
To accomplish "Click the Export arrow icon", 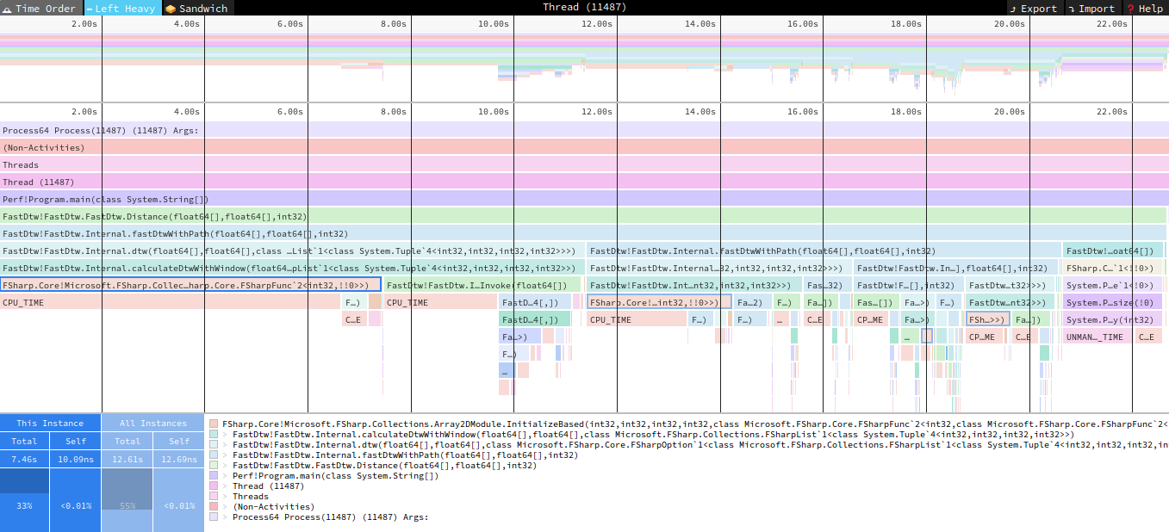I will [x=1013, y=9].
